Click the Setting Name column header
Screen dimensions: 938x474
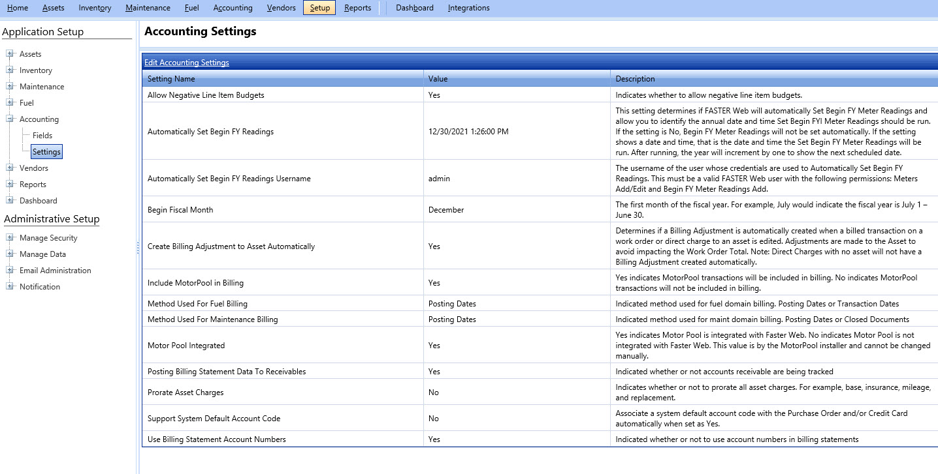click(x=283, y=78)
